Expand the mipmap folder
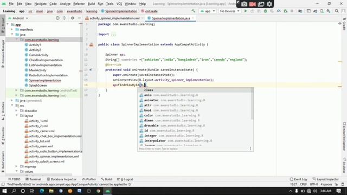The image size is (347, 195). (17, 166)
